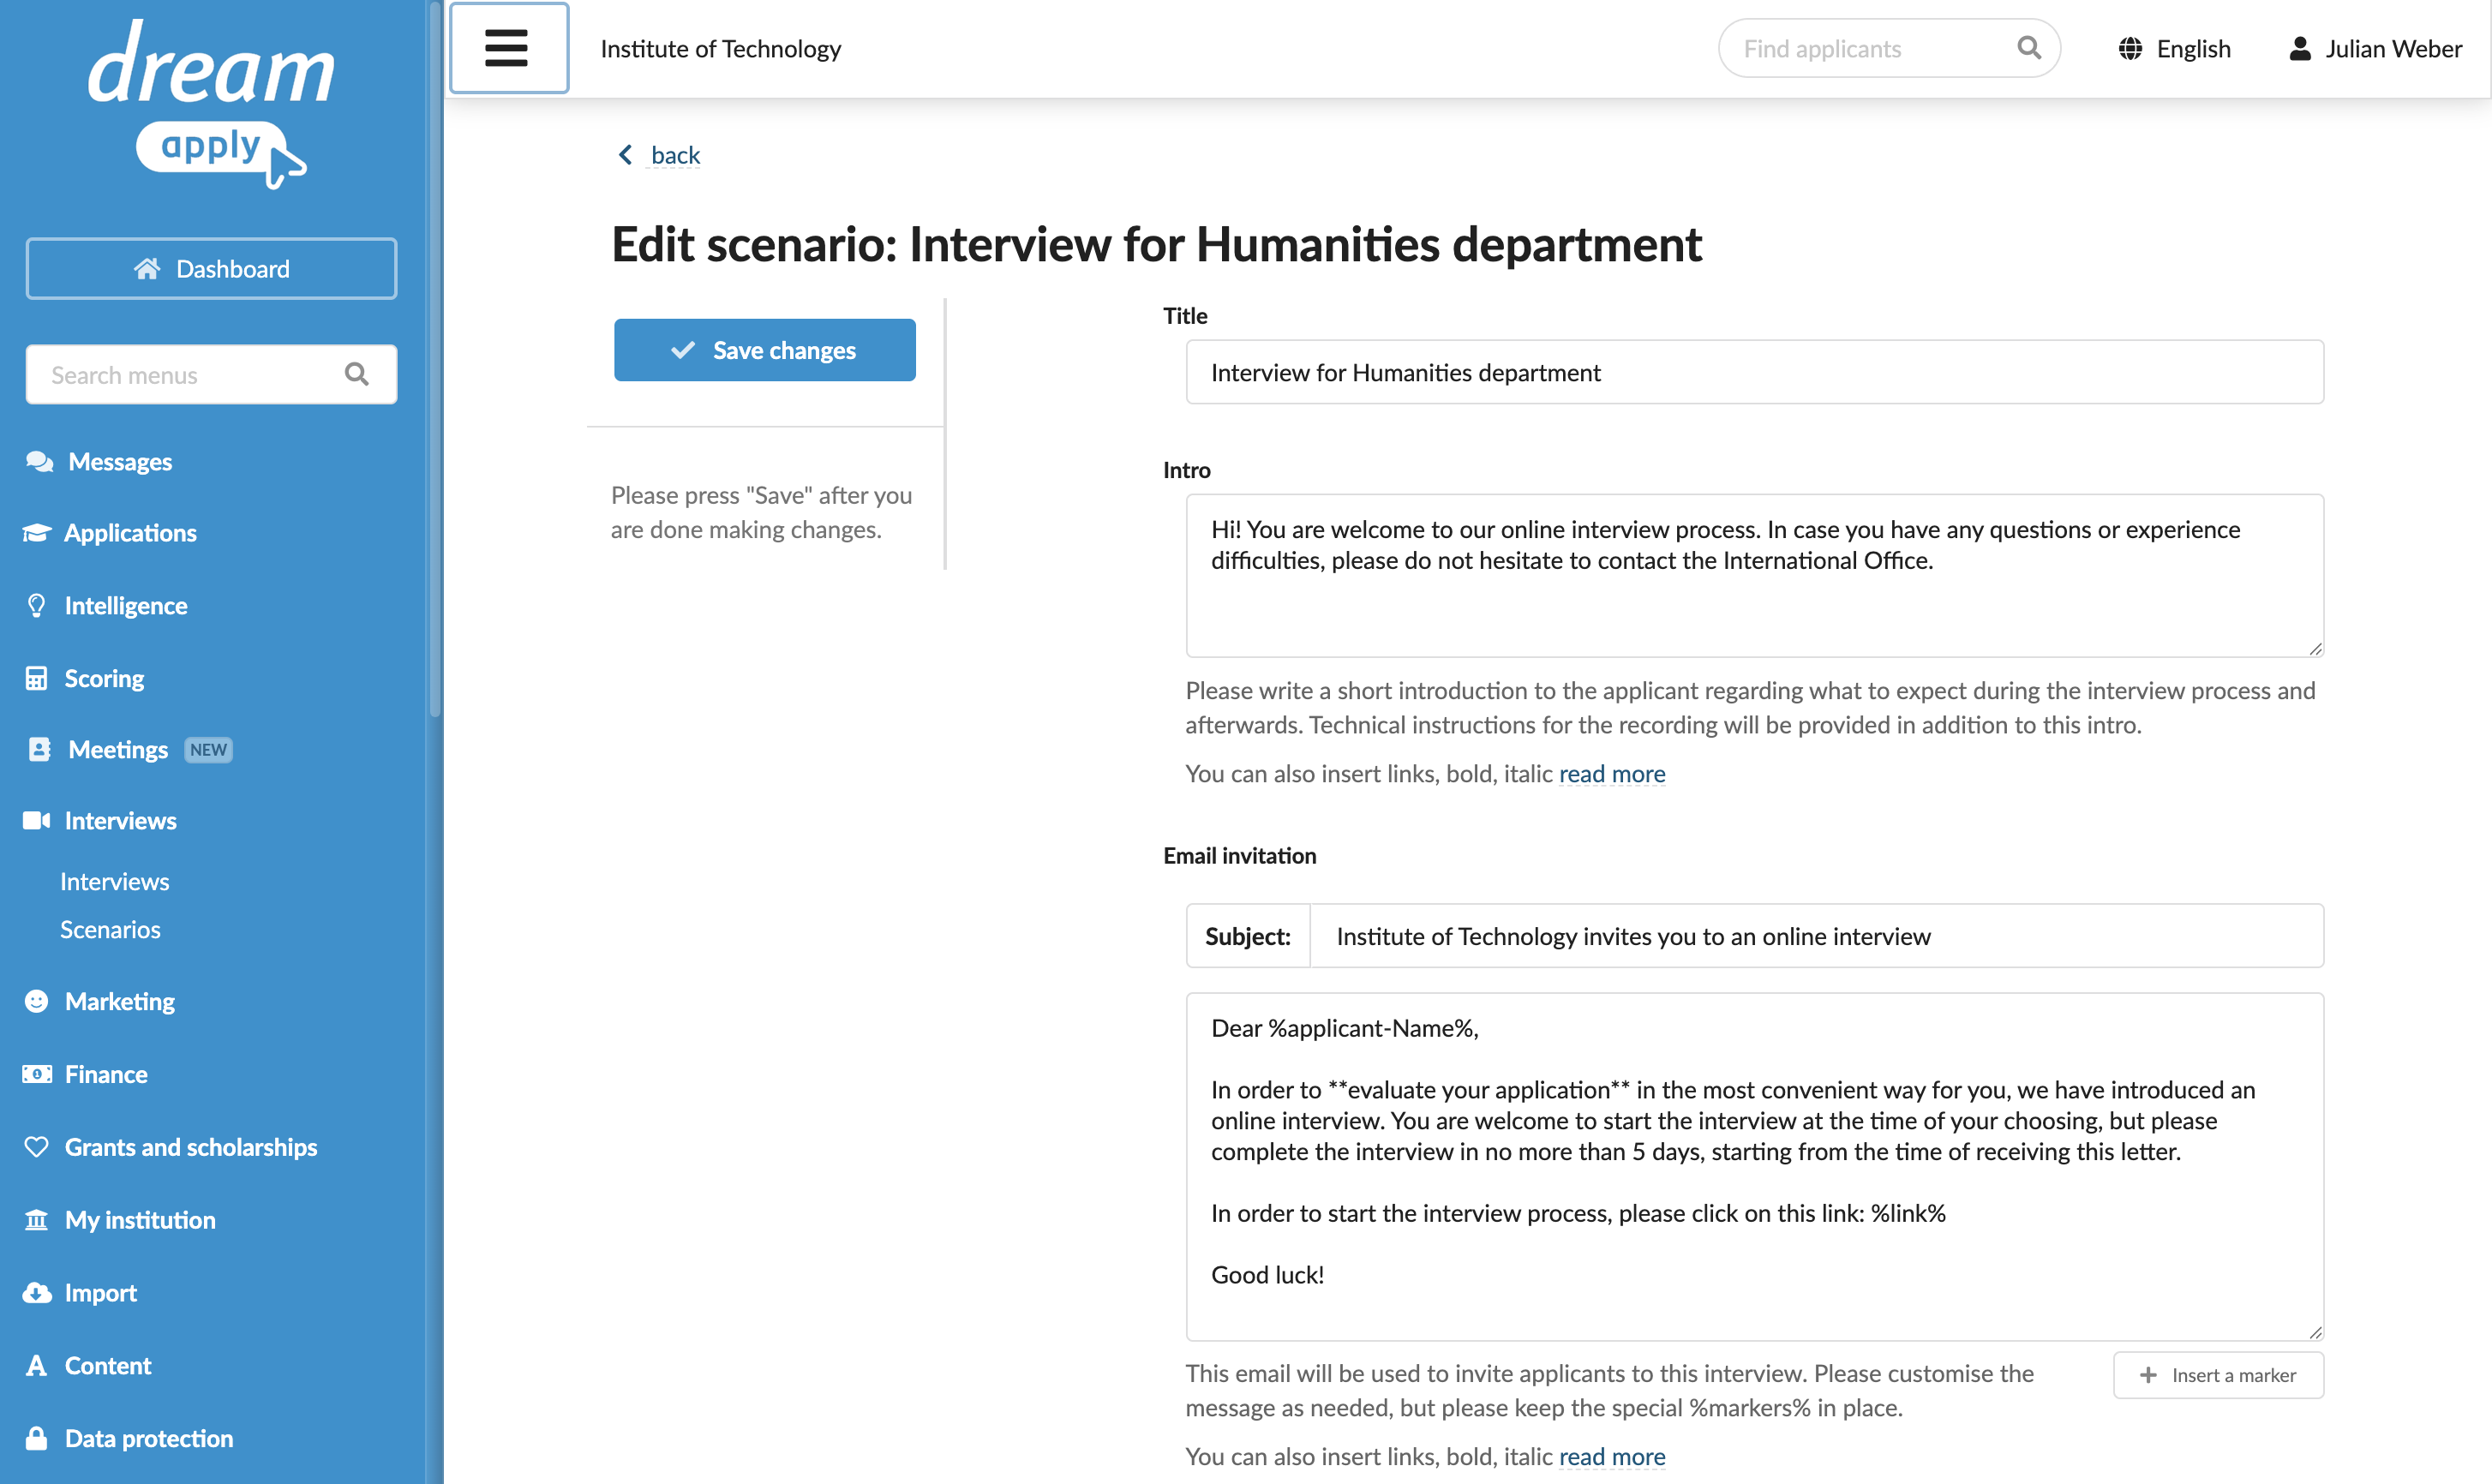Click the plus icon on Insert a marker
Image resolution: width=2492 pixels, height=1484 pixels.
tap(2148, 1375)
